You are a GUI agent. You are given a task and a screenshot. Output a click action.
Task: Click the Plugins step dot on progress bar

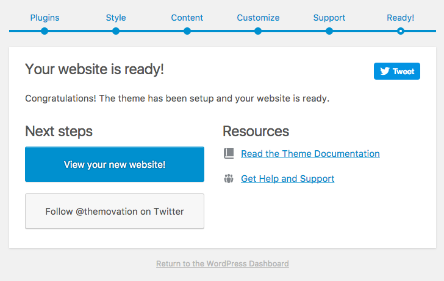coord(45,31)
